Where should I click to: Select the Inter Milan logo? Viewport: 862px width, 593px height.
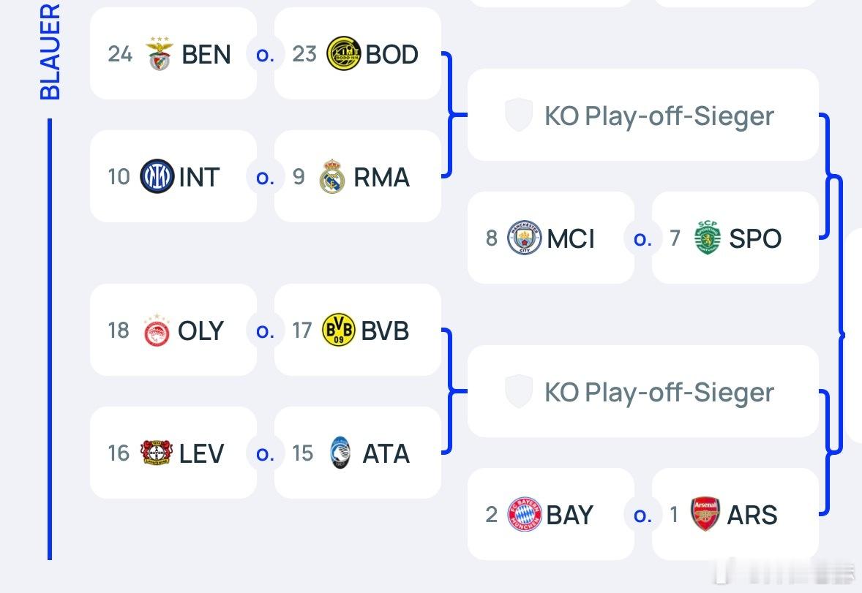pyautogui.click(x=157, y=176)
